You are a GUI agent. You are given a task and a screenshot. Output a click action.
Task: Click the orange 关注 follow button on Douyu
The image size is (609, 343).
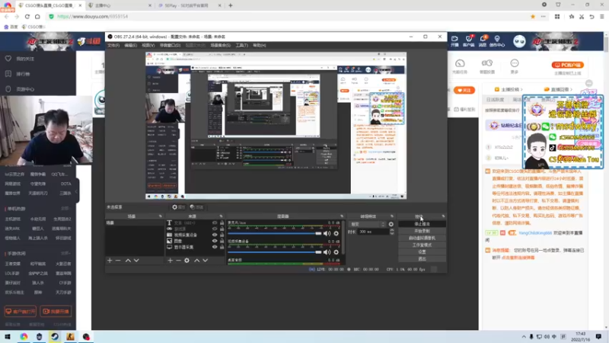pos(464,90)
